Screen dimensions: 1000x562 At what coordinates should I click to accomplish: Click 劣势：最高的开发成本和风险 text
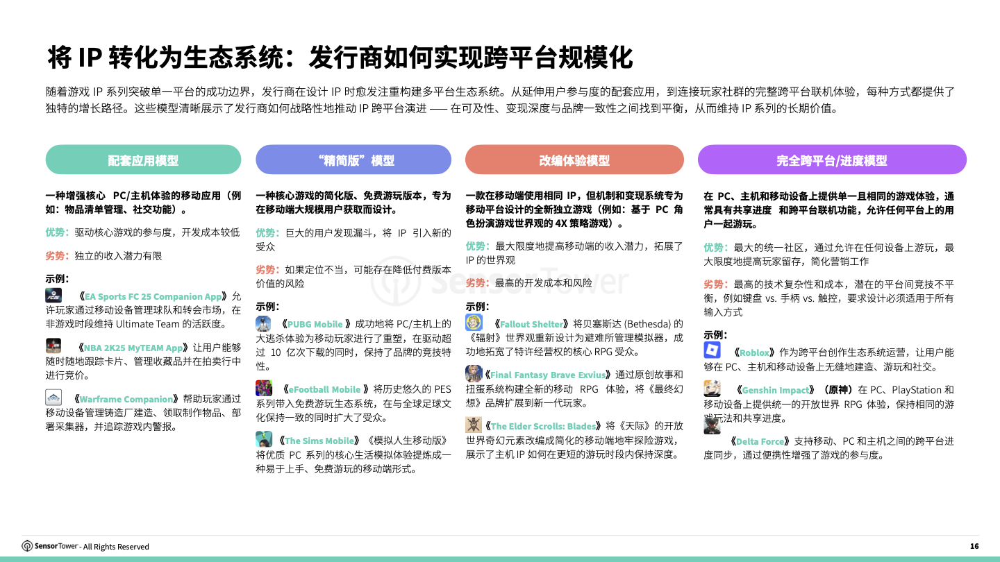(528, 282)
